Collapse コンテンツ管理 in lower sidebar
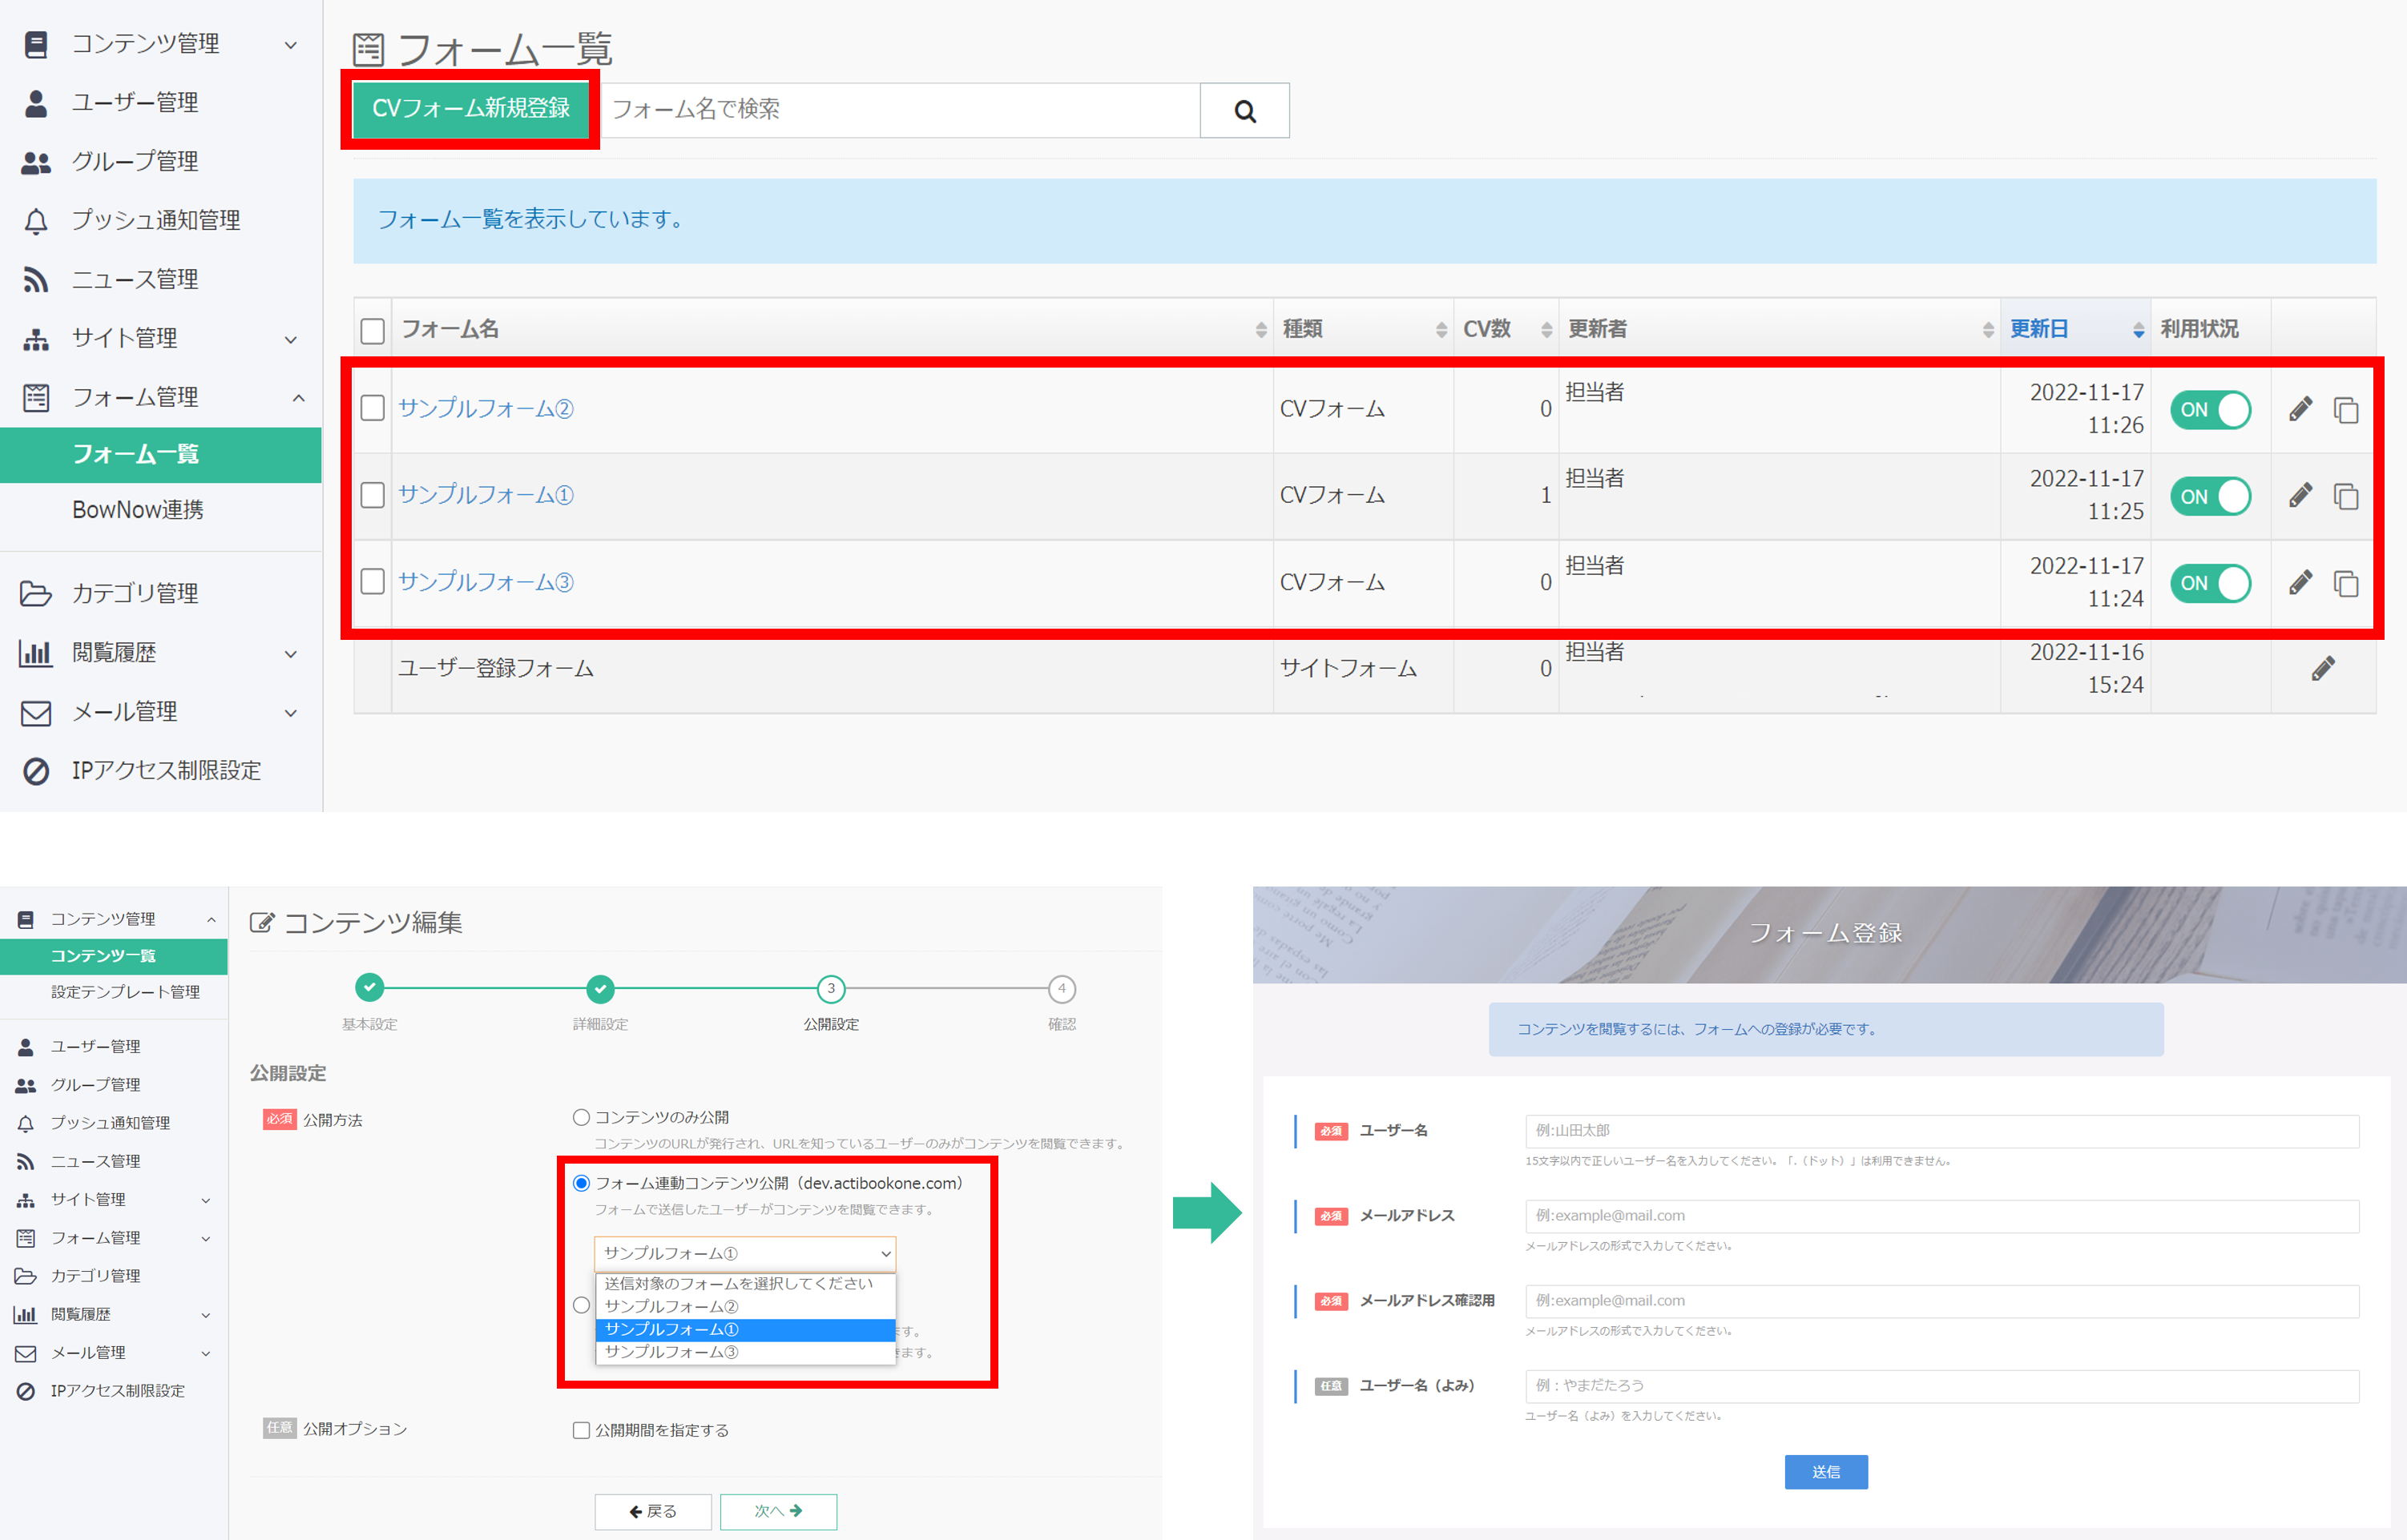This screenshot has width=2407, height=1540. click(x=114, y=919)
